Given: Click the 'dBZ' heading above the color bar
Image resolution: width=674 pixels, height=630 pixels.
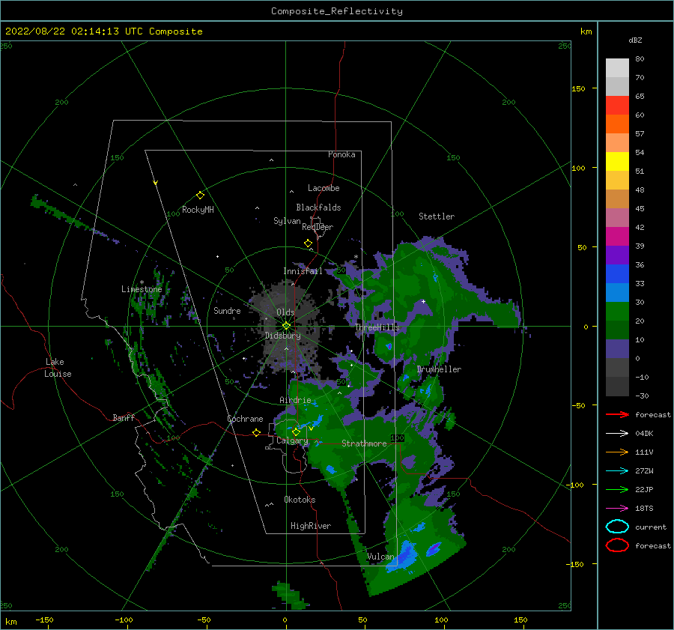Looking at the screenshot, I should tap(635, 40).
